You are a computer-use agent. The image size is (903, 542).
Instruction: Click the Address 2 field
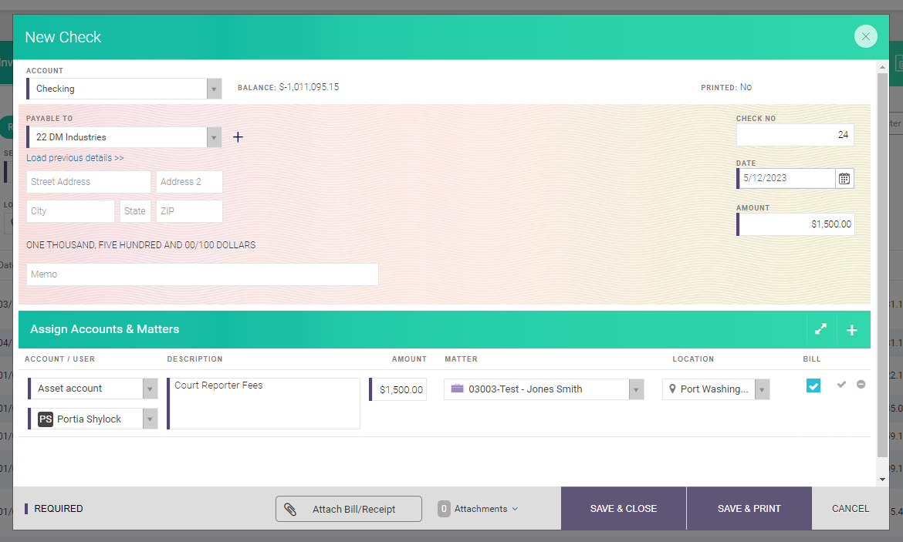click(x=189, y=182)
